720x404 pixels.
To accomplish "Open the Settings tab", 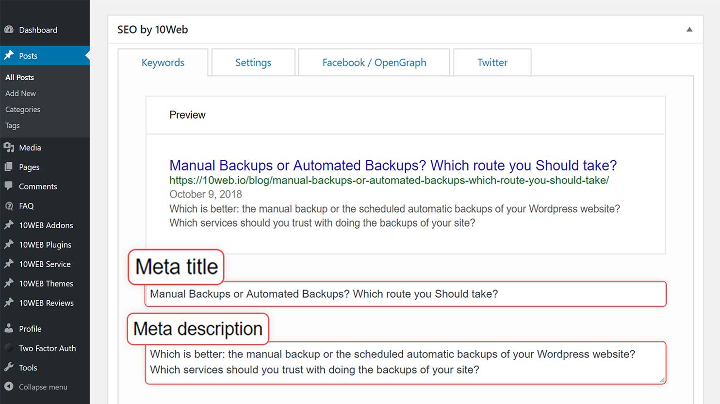I will click(x=253, y=62).
